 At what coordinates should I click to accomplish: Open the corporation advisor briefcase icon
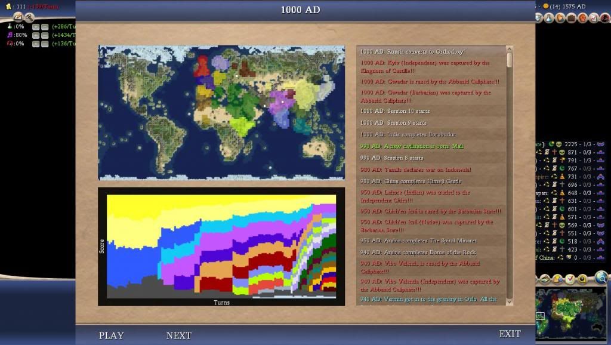tap(572, 17)
